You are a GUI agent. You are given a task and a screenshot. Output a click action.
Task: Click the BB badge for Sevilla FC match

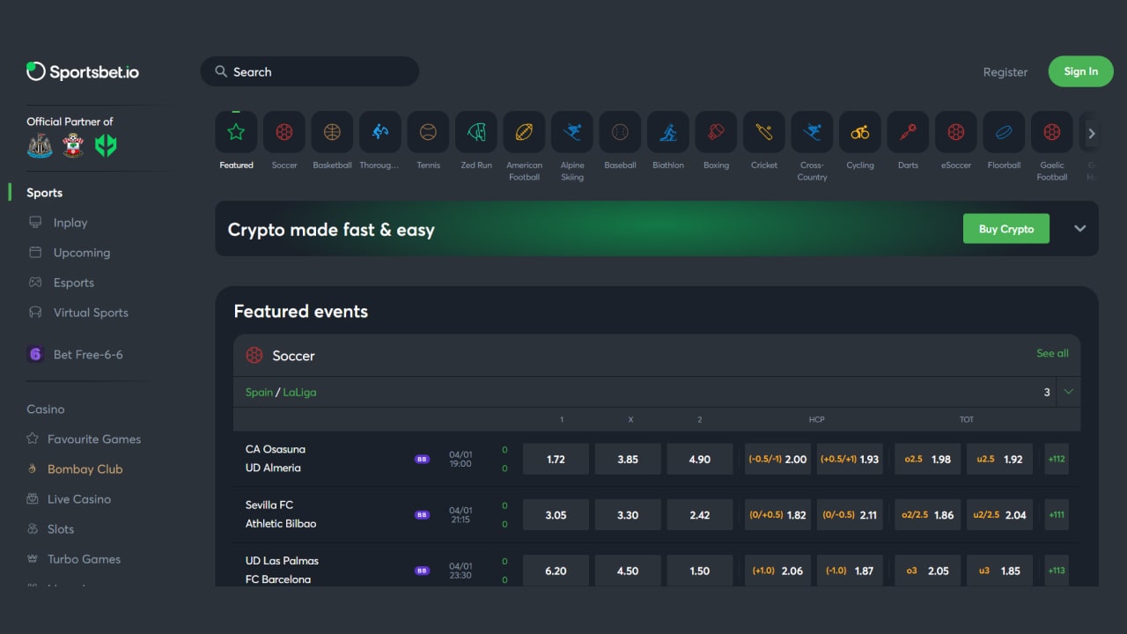tap(422, 515)
